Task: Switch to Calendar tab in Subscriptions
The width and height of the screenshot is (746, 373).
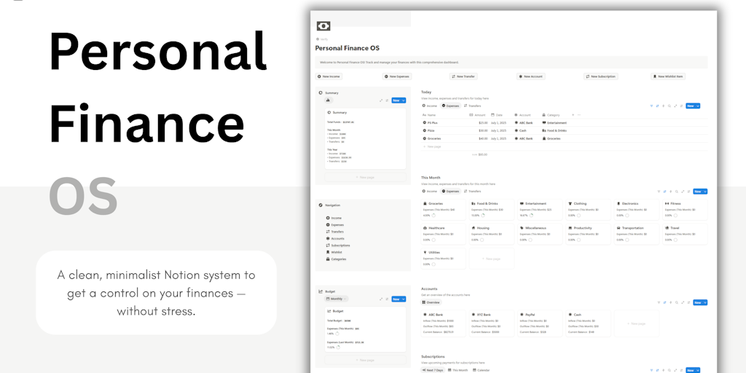Action: 481,370
